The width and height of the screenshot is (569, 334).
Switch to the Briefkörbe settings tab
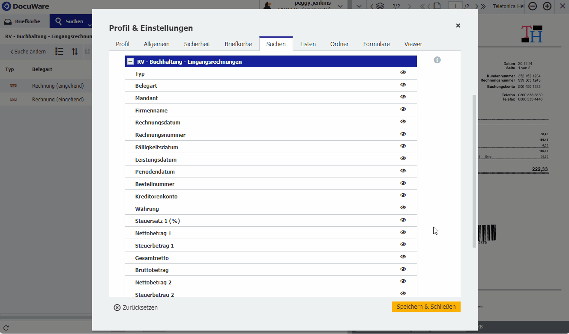(x=238, y=44)
